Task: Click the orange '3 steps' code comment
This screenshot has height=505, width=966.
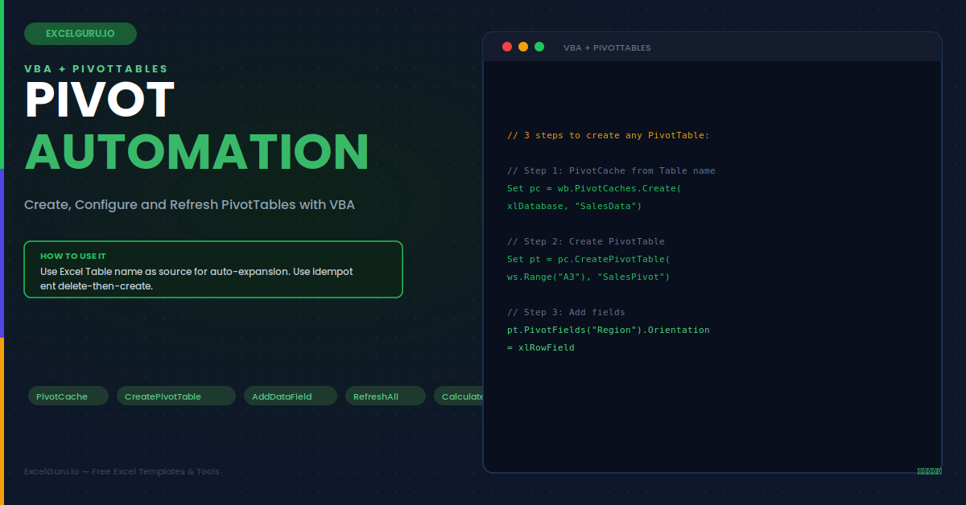Action: [609, 135]
